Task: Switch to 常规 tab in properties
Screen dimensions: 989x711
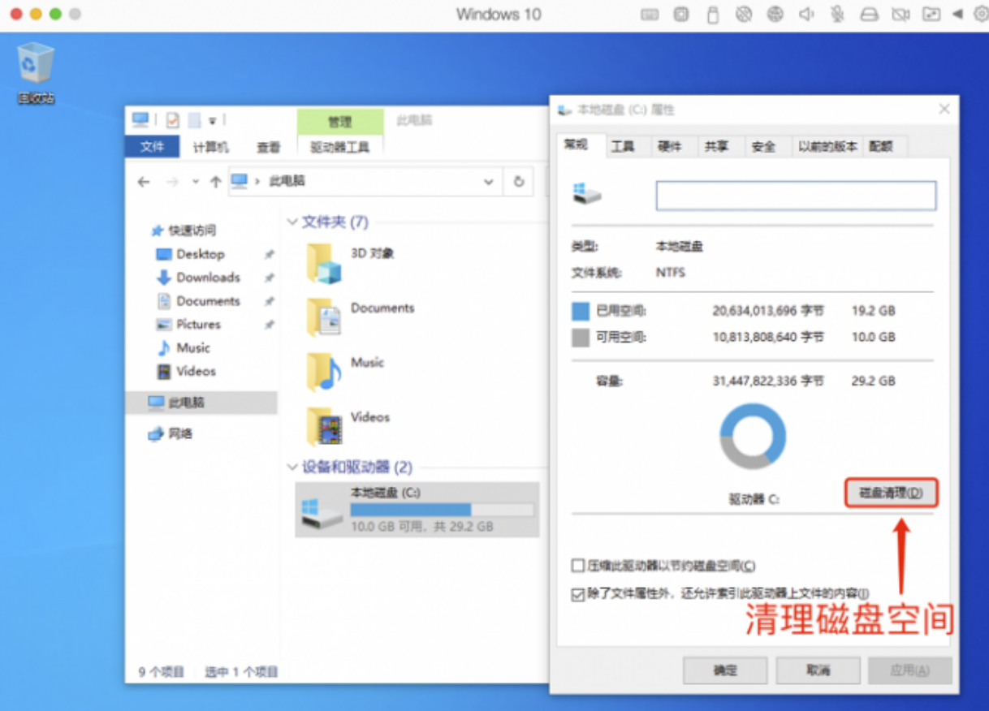Action: (576, 144)
